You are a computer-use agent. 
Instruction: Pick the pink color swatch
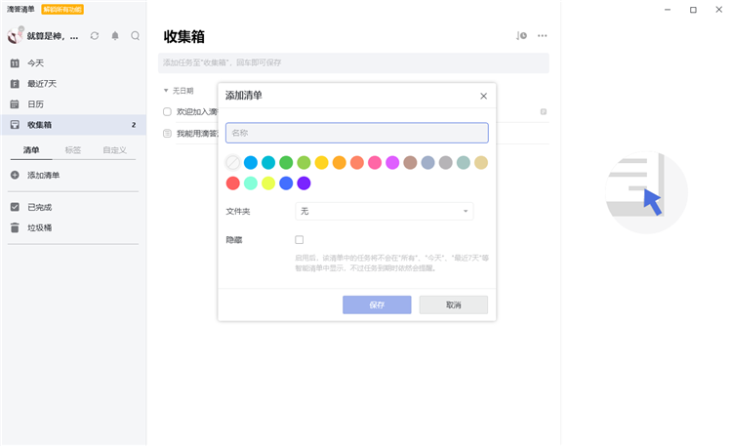375,163
